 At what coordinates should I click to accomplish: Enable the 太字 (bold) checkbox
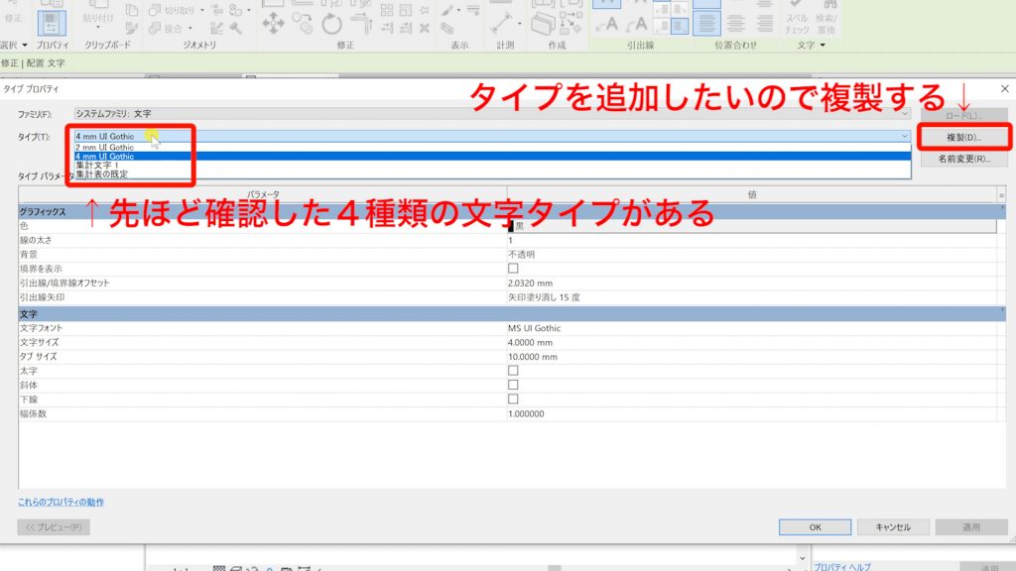(513, 368)
